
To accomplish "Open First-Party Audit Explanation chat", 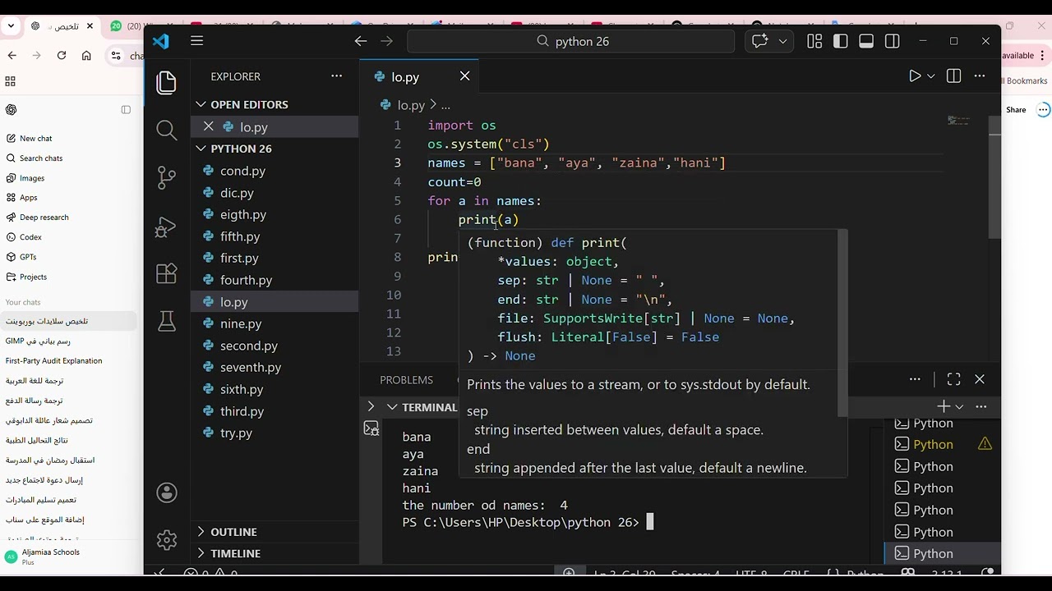I will [54, 361].
